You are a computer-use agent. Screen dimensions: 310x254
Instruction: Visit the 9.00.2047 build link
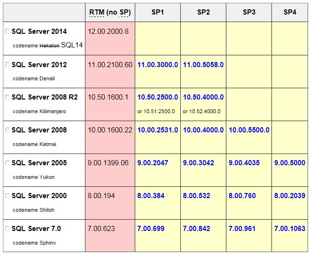coord(153,162)
